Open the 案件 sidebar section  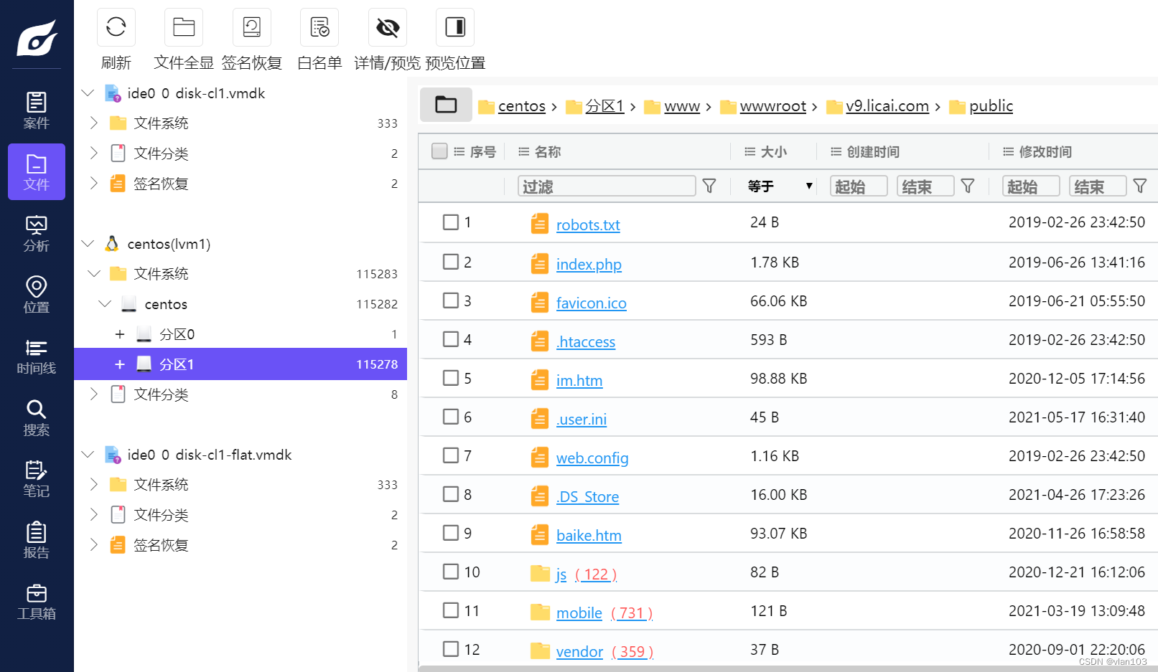[37, 110]
